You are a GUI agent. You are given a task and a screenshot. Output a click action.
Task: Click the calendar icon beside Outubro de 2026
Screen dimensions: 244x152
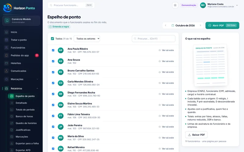pos(173,26)
